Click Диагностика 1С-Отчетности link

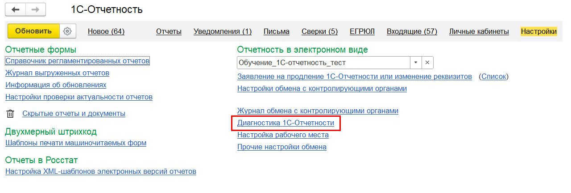[x=285, y=123]
